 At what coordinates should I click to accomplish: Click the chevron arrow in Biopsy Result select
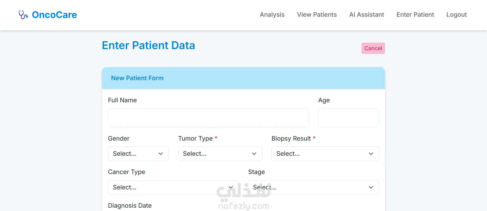[x=371, y=154]
